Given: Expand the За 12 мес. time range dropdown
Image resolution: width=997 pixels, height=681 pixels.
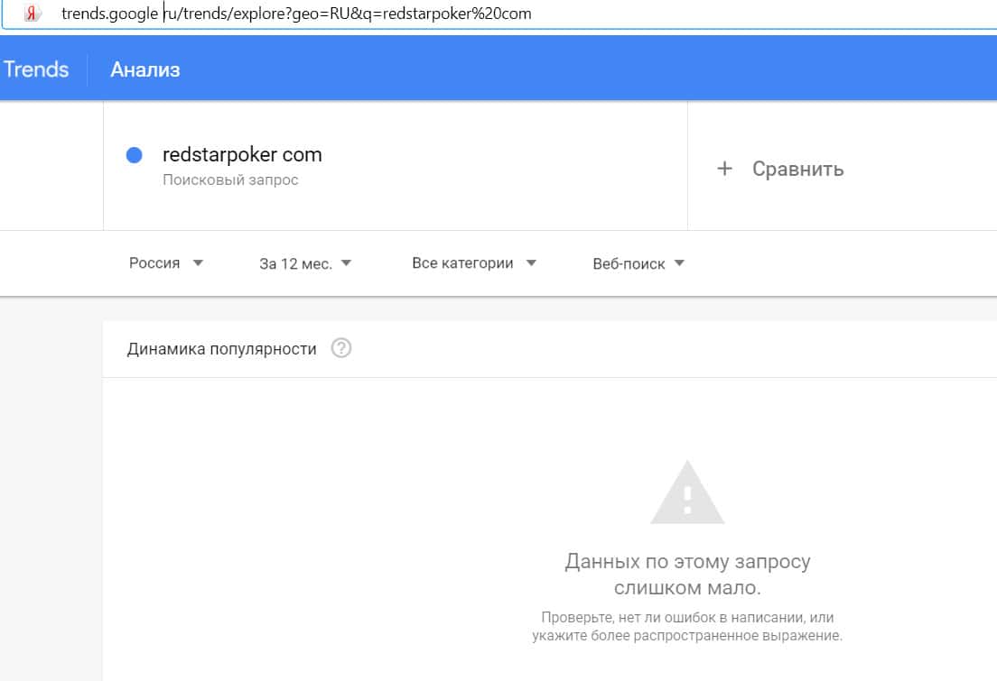Looking at the screenshot, I should pos(304,263).
